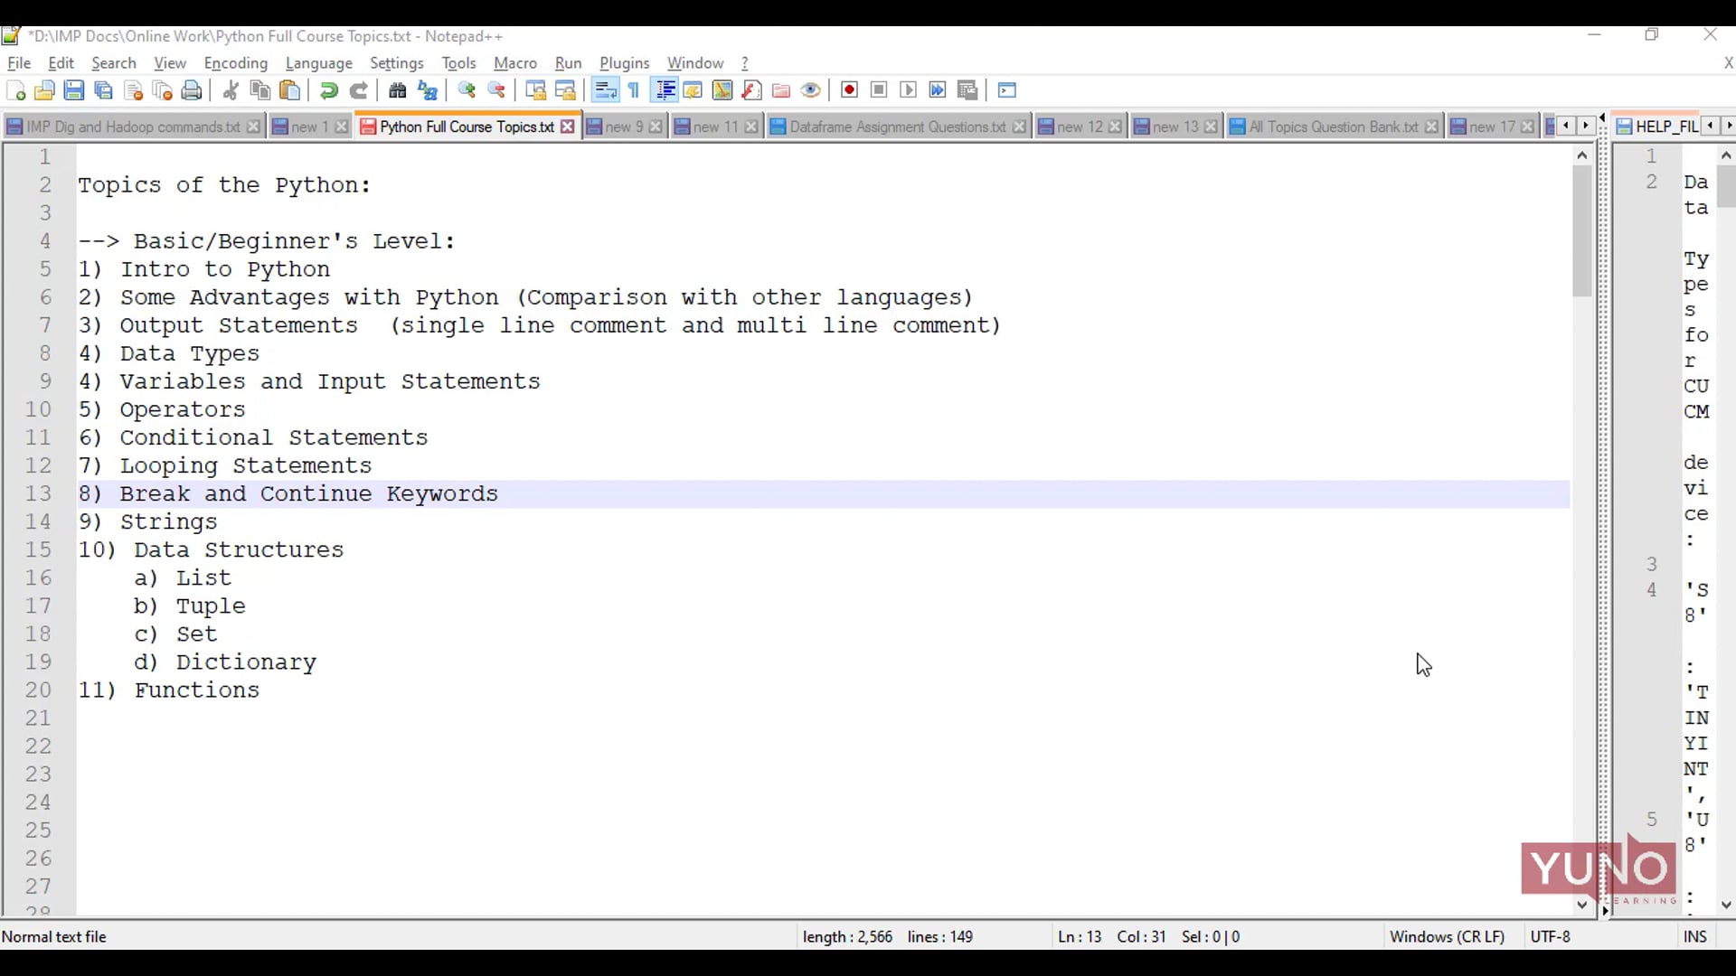Screen dimensions: 1736x976
Task: Click the Zoom In toolbar icon
Action: coord(467,90)
